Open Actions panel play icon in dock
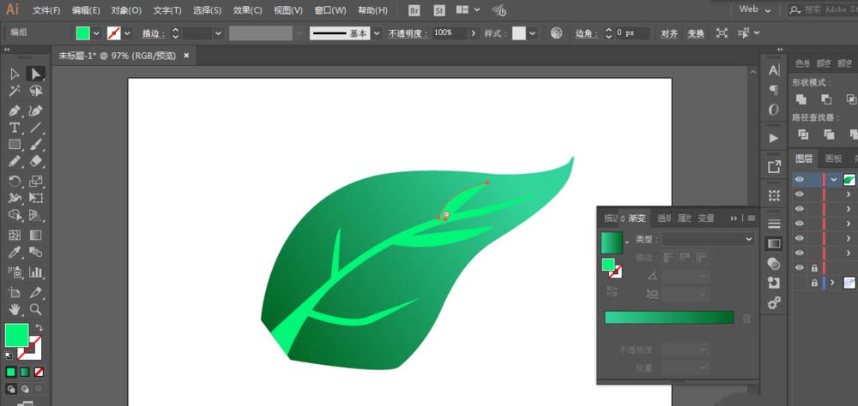The height and width of the screenshot is (406, 858). (x=774, y=138)
